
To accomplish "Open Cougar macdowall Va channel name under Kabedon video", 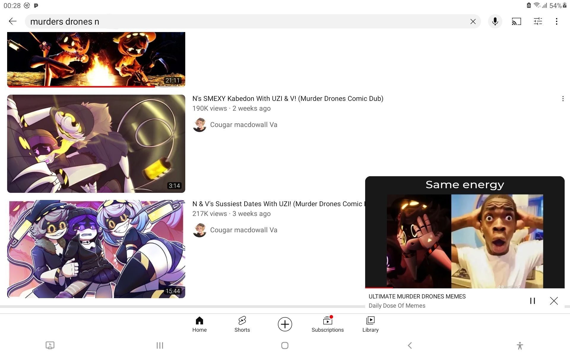I will (x=243, y=125).
